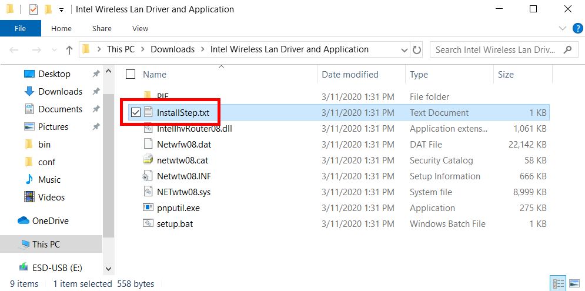Viewport: 585px width, 291px height.
Task: Expand the ribbon with the chevron
Action: pos(563,28)
